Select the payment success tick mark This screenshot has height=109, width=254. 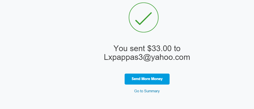[144, 19]
